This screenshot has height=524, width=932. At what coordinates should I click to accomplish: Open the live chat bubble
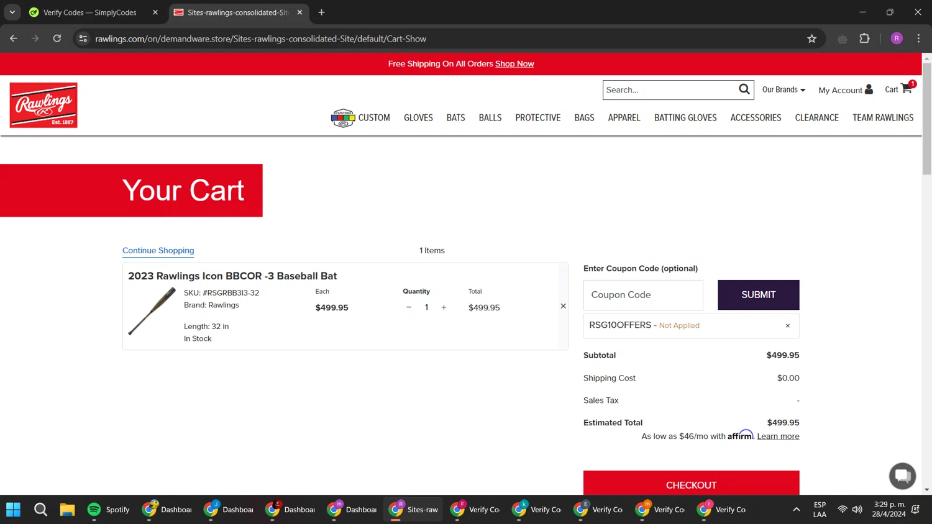[x=902, y=476]
